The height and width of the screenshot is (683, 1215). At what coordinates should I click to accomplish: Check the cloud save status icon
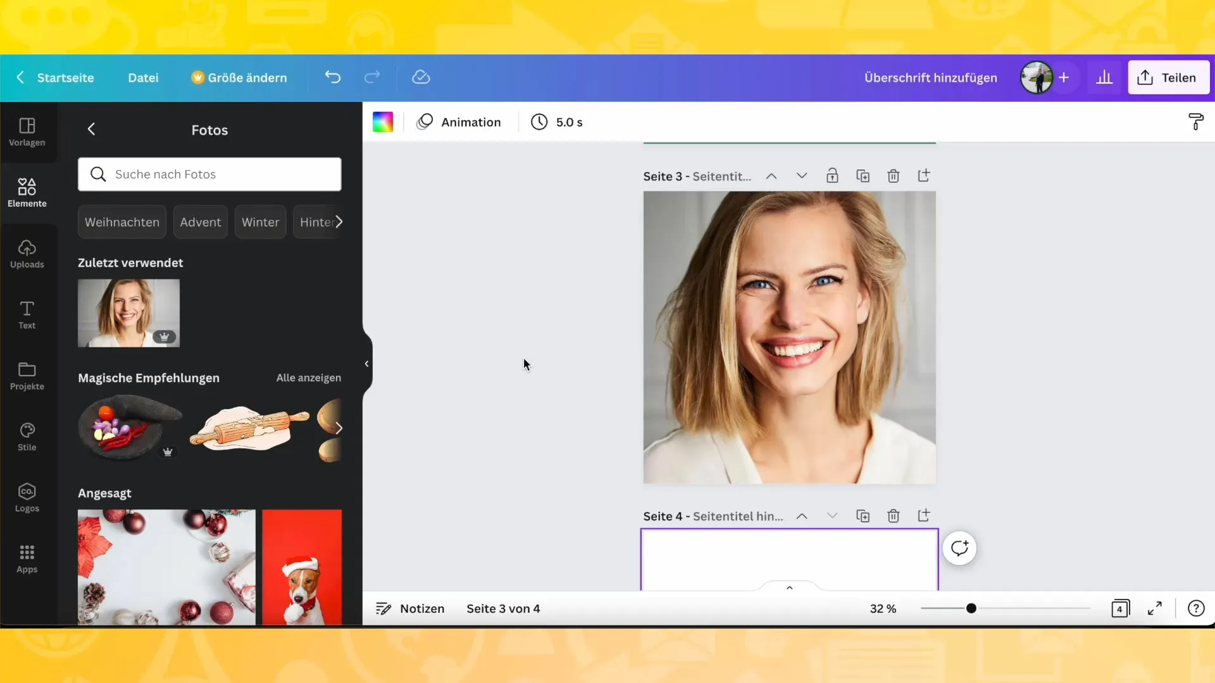click(x=421, y=77)
